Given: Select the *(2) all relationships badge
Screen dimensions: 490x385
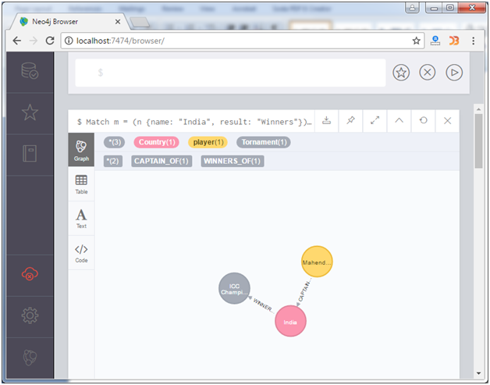Looking at the screenshot, I should pyautogui.click(x=113, y=161).
